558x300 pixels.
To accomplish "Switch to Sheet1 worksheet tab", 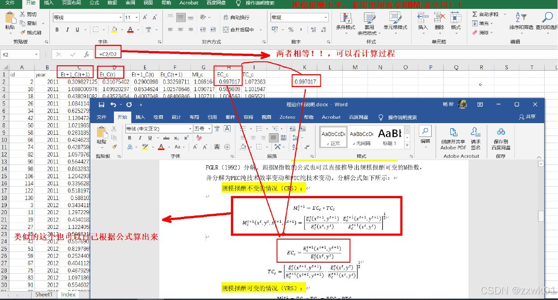I will (x=44, y=295).
